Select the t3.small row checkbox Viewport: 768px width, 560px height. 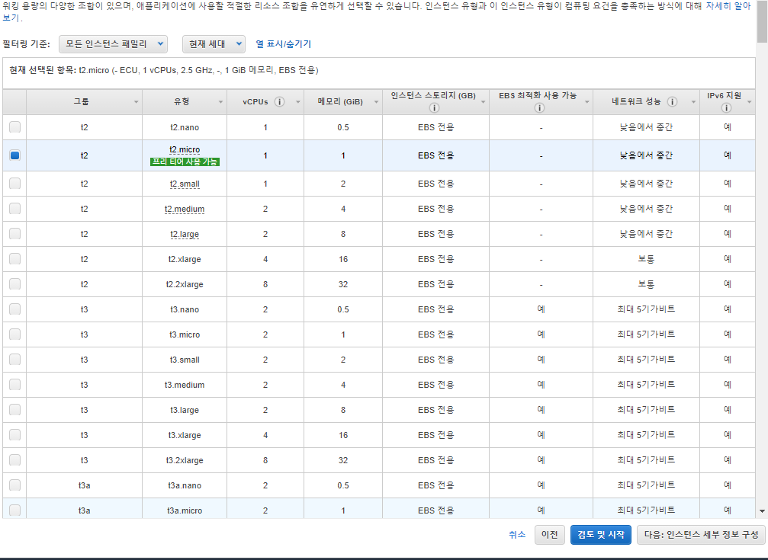pyautogui.click(x=14, y=360)
